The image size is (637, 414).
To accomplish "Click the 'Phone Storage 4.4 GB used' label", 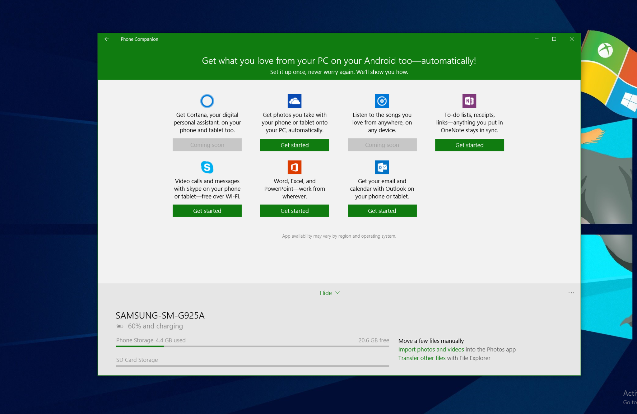I will coord(151,340).
